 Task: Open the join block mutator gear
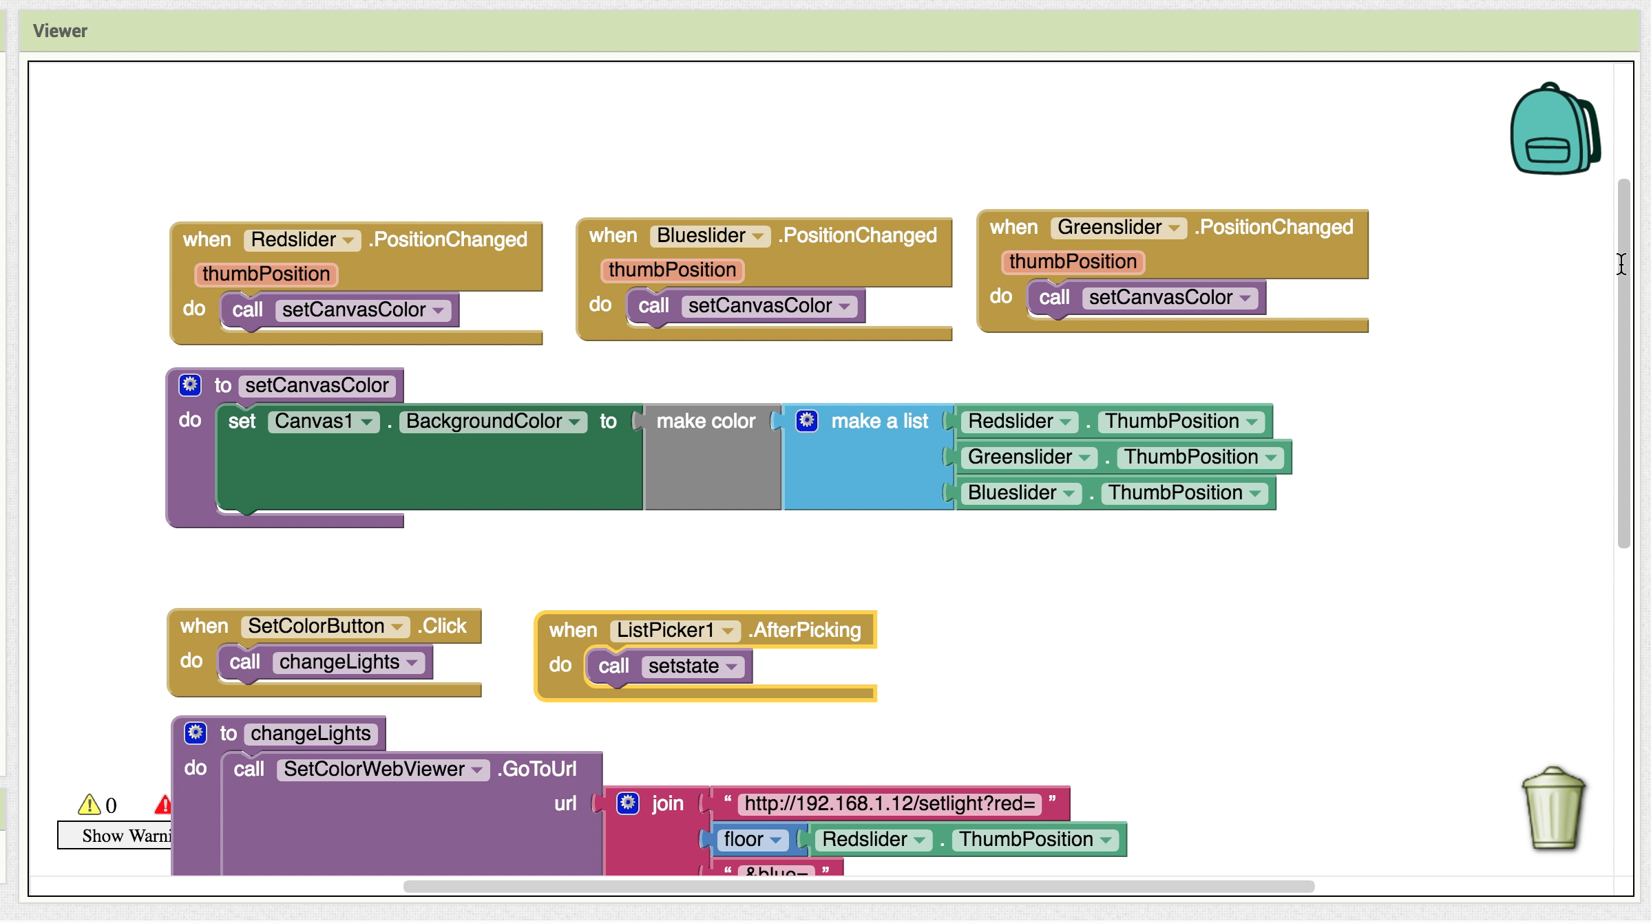click(627, 803)
